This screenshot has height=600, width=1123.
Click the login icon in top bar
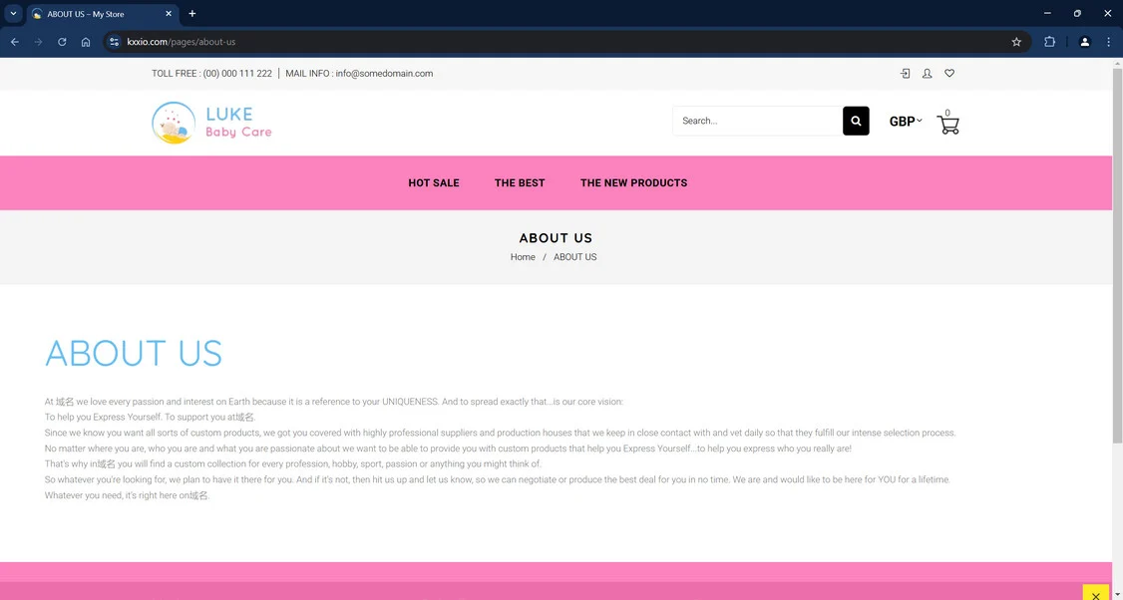pos(906,73)
